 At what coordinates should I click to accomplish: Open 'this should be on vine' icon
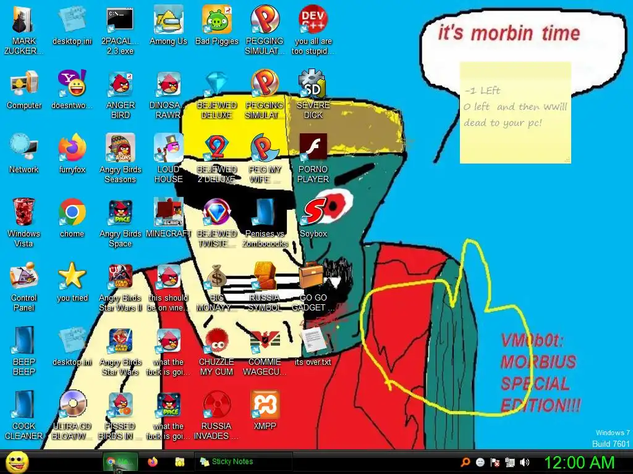[x=168, y=286]
